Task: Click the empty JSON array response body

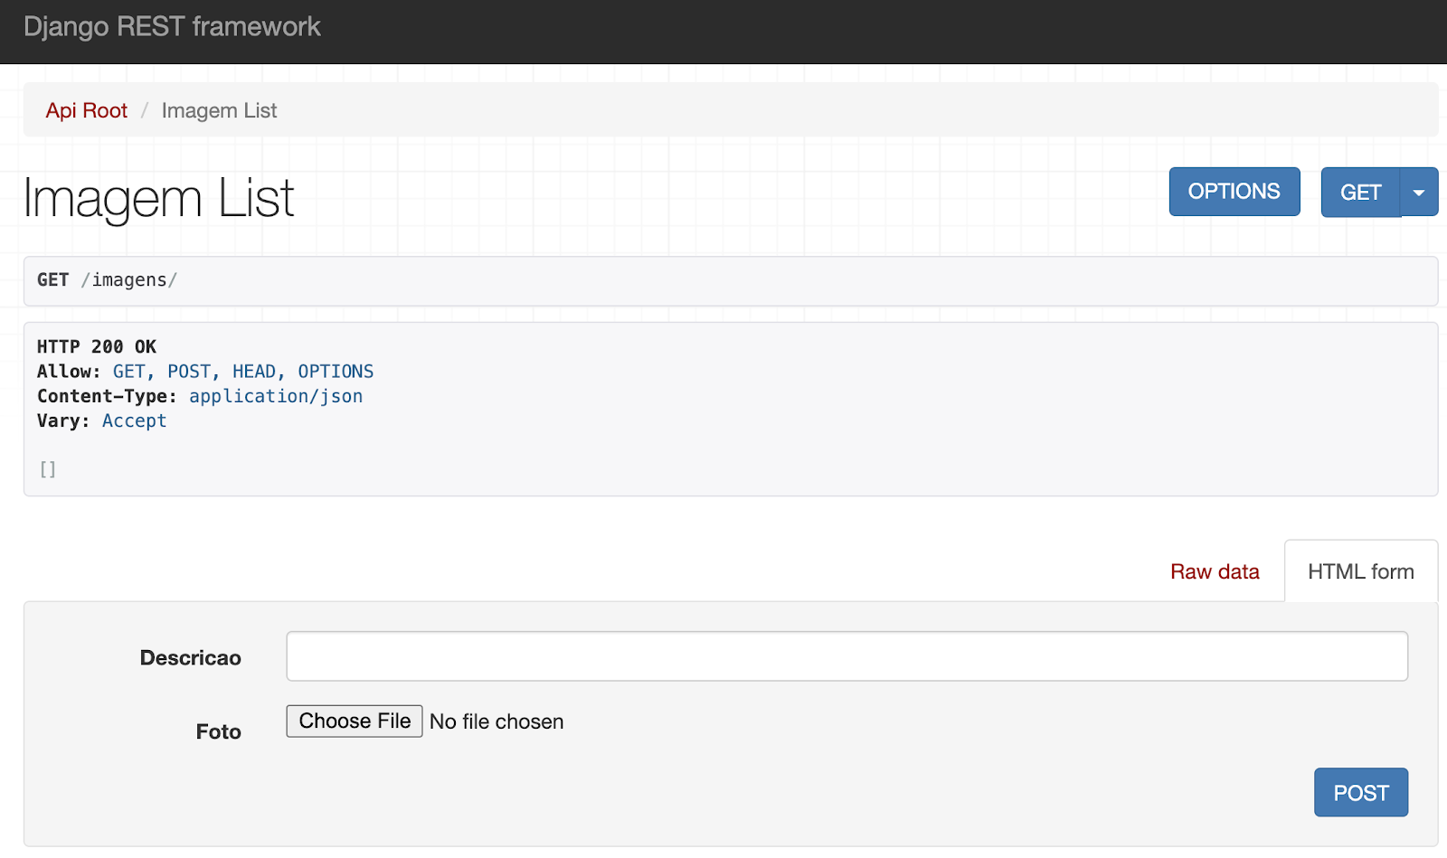Action: [48, 469]
